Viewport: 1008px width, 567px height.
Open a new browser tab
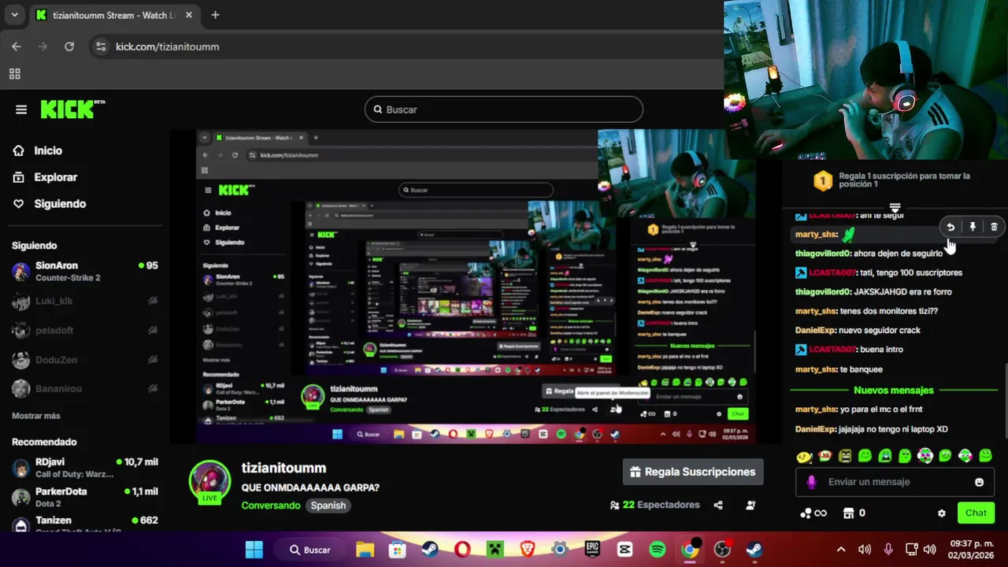(x=215, y=15)
